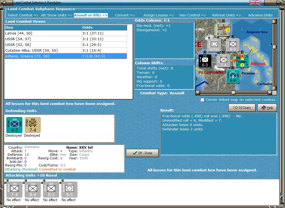Select attacking III Arm 9-5 unit counter
The height and width of the screenshot is (208, 285).
70,189
